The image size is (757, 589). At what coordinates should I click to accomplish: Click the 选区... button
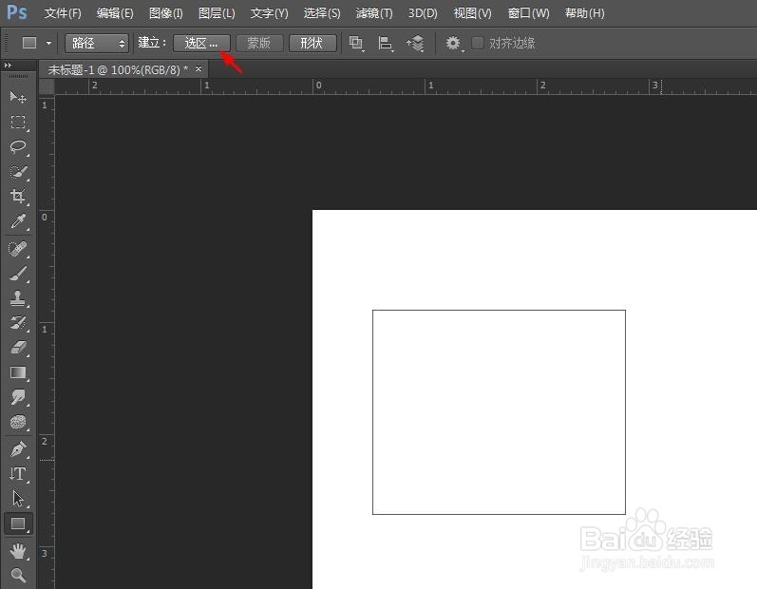click(x=201, y=43)
